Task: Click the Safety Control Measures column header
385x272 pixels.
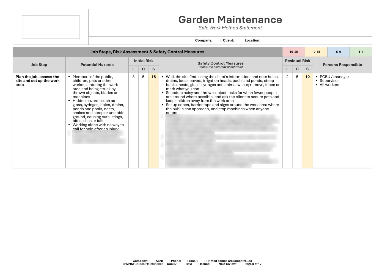Action: (221, 65)
